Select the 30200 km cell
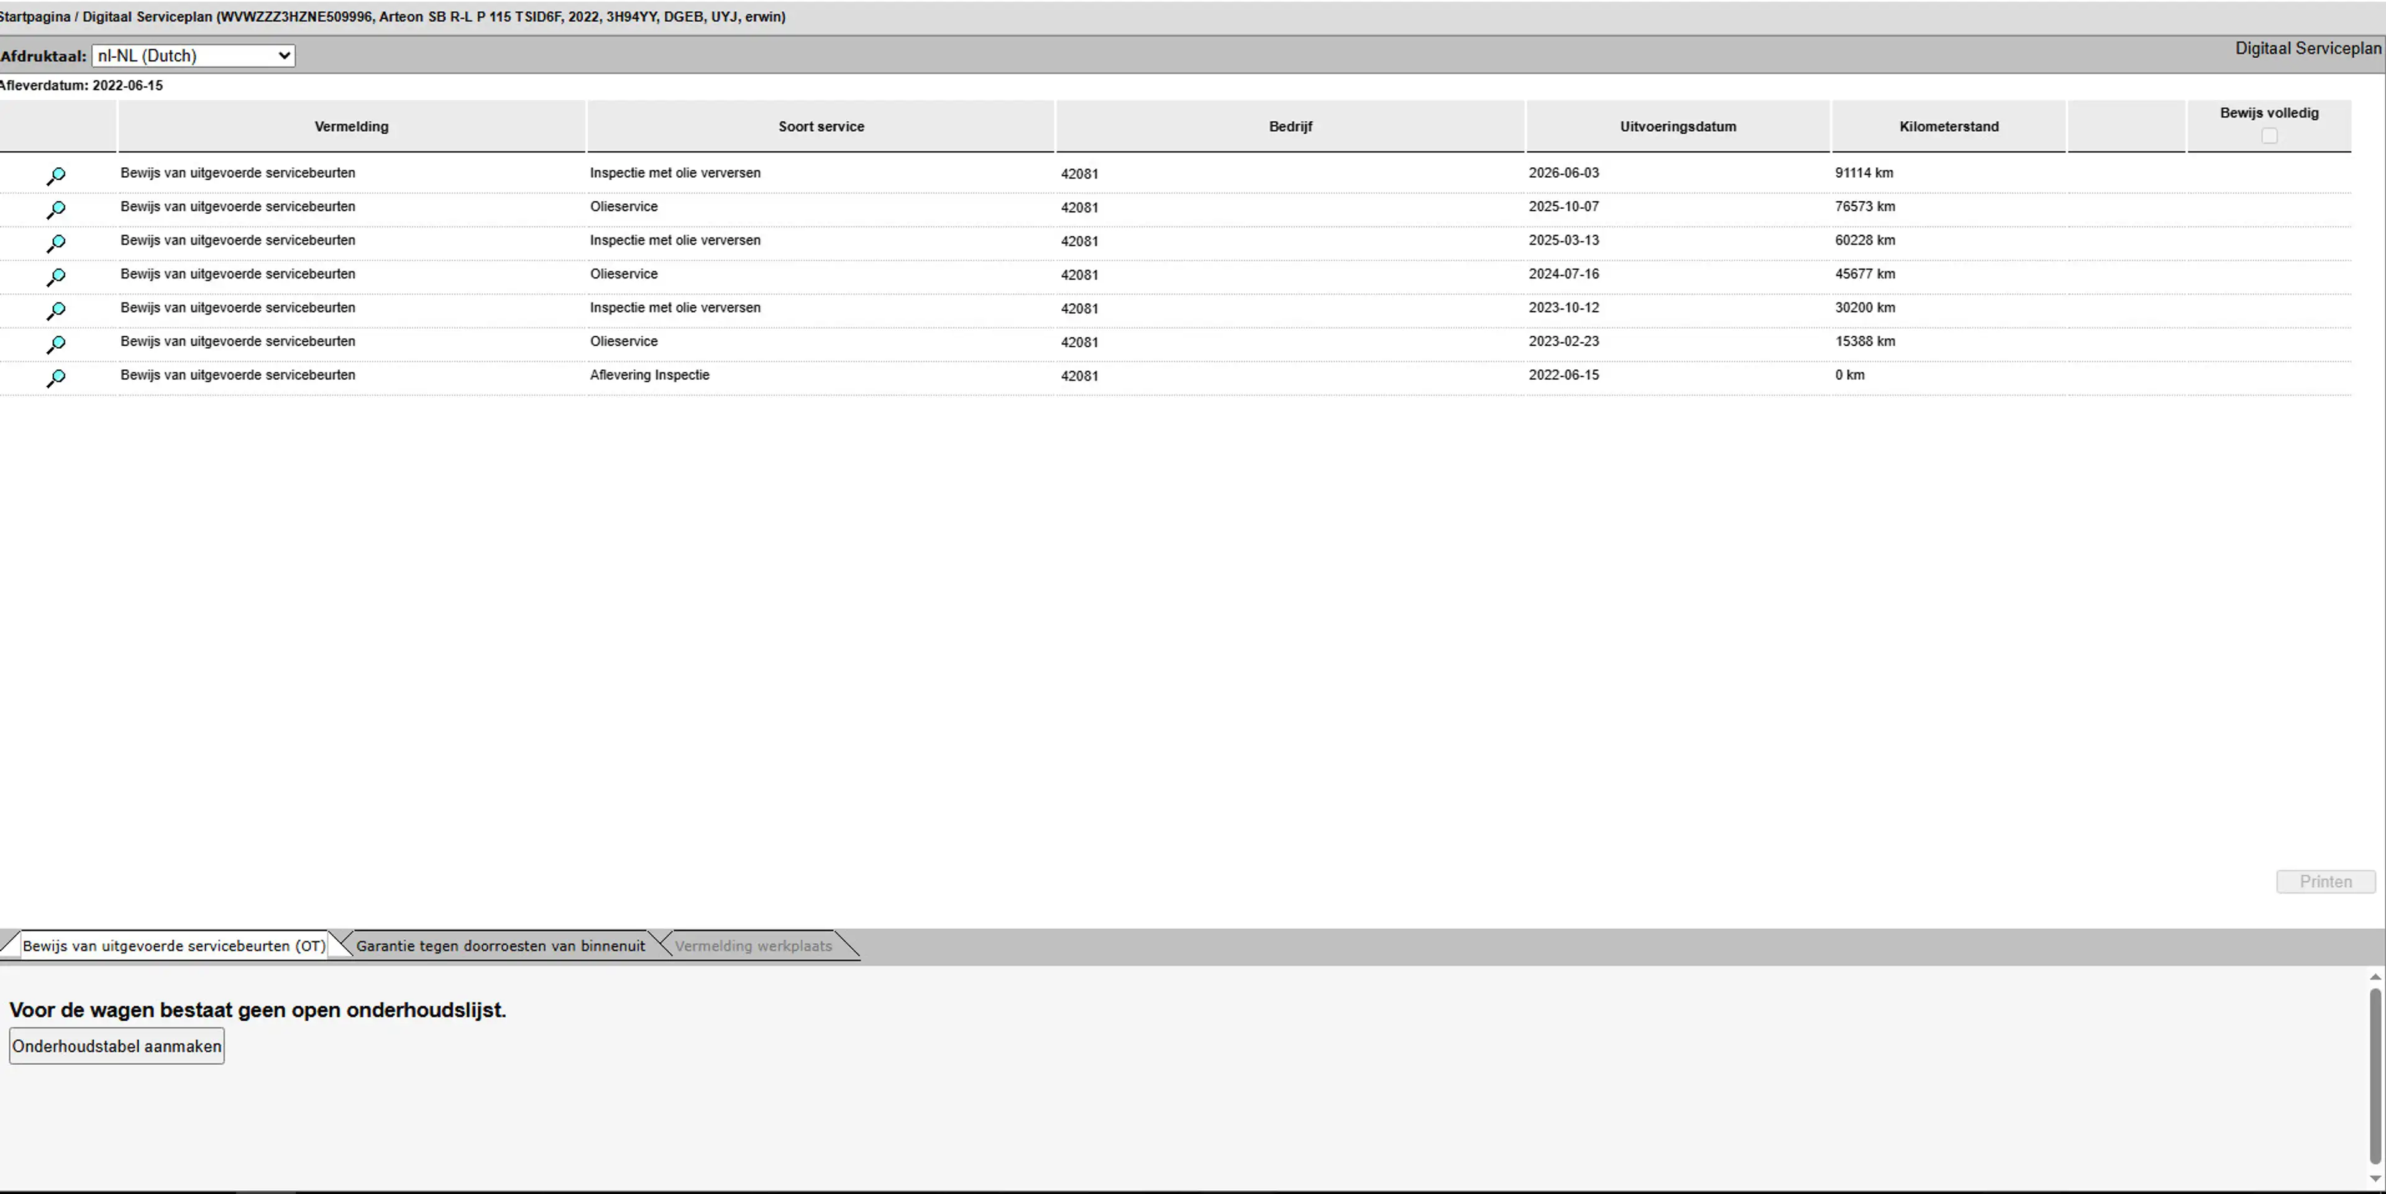The image size is (2386, 1194). click(x=1865, y=308)
